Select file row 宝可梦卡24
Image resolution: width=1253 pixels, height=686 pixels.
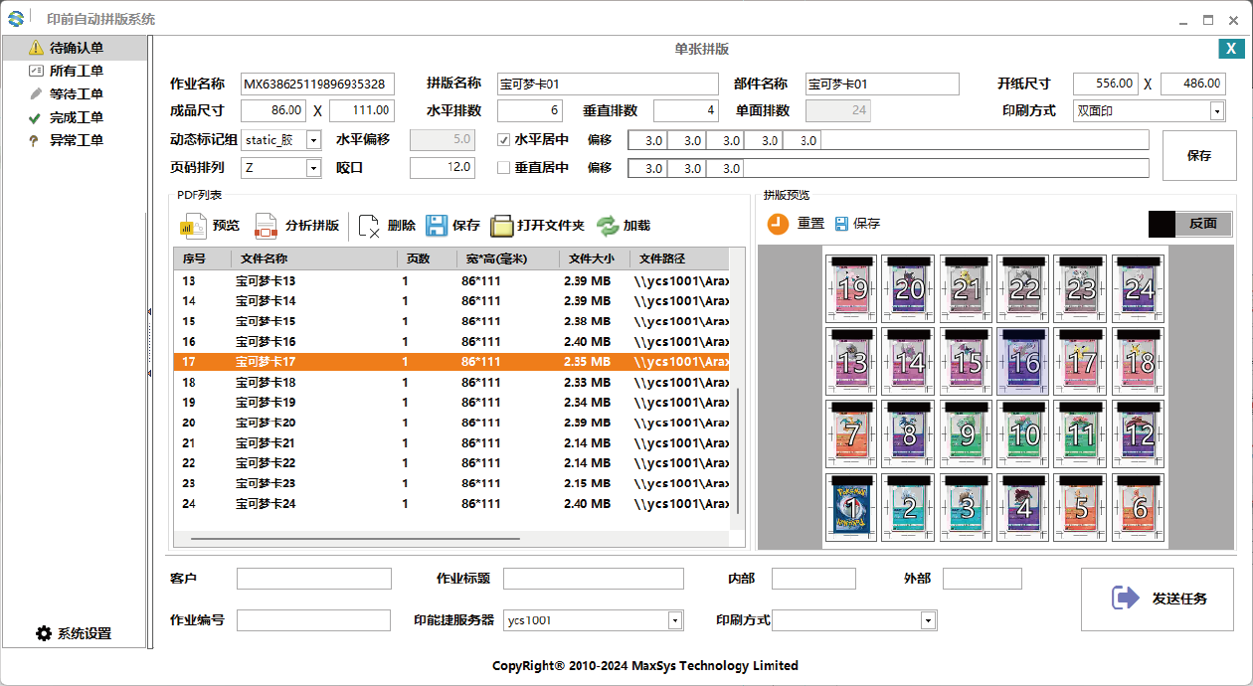(451, 504)
